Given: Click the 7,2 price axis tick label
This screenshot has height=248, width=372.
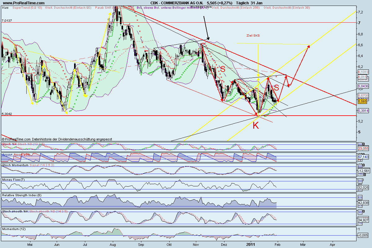Looking at the screenshot, I should [360, 12].
